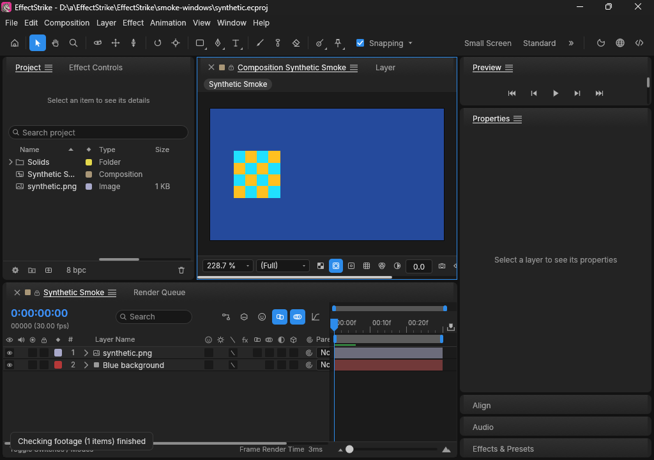The width and height of the screenshot is (654, 460).
Task: Expand the Solids folder
Action: coord(10,162)
